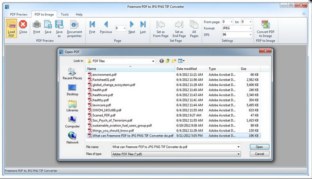The image size is (312, 179).
Task: Click the Cancel button
Action: coord(260,154)
